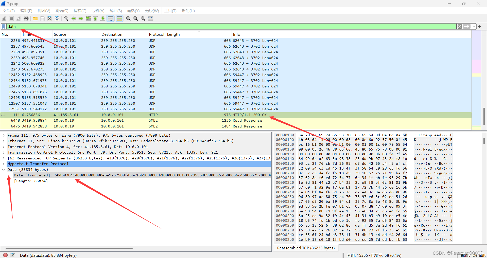Image resolution: width=487 pixels, height=258 pixels.
Task: Toggle packet list colorization
Action: [119, 19]
